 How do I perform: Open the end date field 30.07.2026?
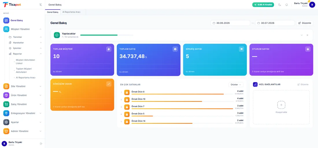point(275,23)
